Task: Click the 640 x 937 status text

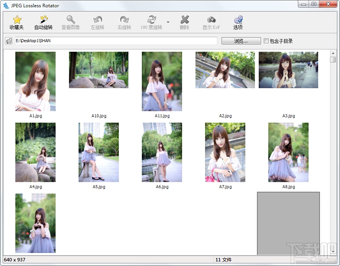Action: (15, 260)
